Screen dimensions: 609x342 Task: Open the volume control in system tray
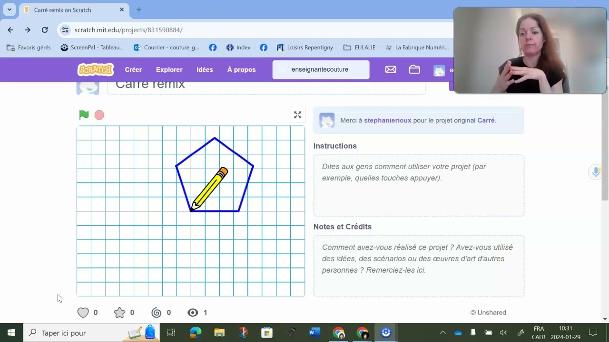click(x=503, y=333)
